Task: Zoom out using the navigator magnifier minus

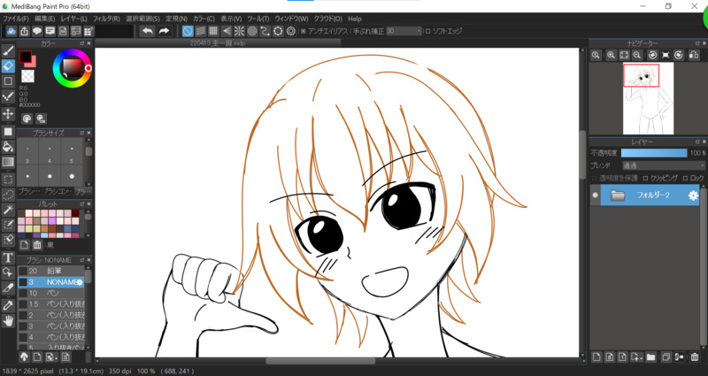Action: (x=636, y=55)
